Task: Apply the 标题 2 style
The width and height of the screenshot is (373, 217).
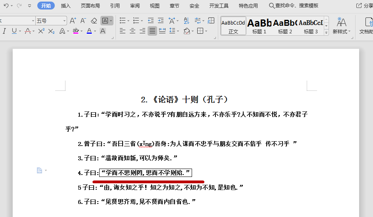Action: point(285,26)
